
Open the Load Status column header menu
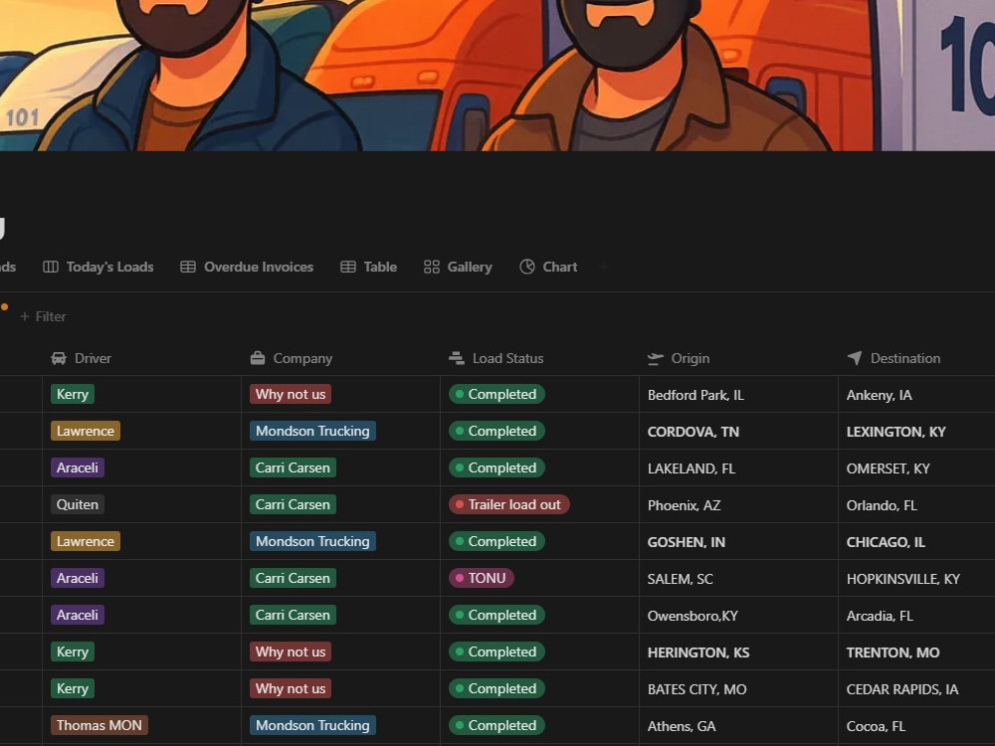click(x=539, y=358)
